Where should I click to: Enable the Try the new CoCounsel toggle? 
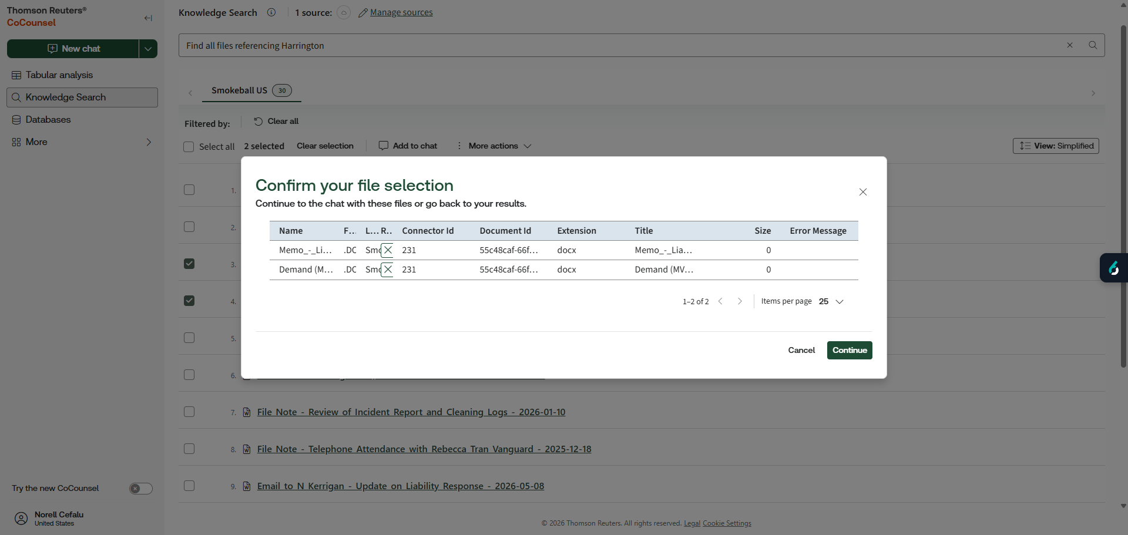click(x=141, y=489)
